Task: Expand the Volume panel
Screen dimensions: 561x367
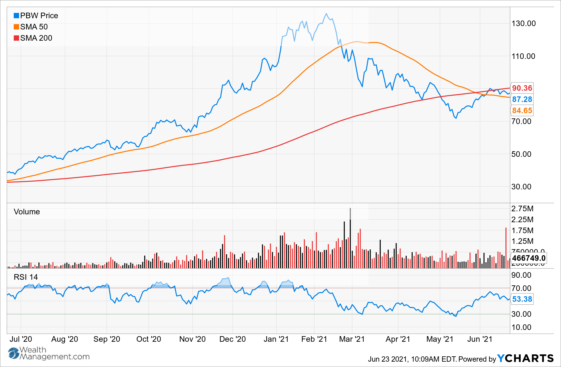Action: point(27,212)
